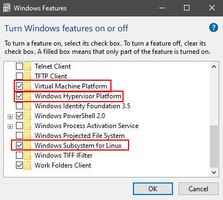Click the Windows Features title bar icon
Viewport: 223px width, 200px height.
(x=6, y=8)
